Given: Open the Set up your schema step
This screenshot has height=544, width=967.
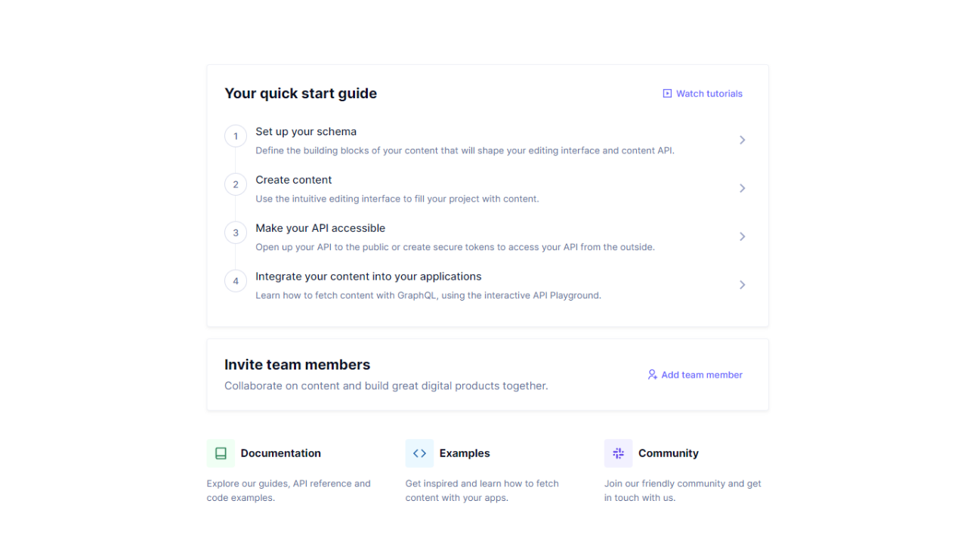Looking at the screenshot, I should pyautogui.click(x=487, y=140).
